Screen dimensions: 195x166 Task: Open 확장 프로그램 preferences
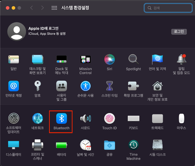coord(134,86)
